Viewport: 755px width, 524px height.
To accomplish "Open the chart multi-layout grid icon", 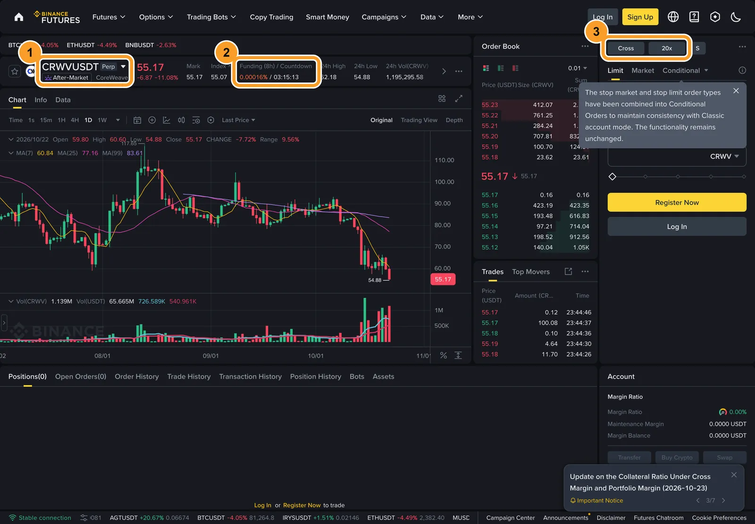I will tap(442, 99).
